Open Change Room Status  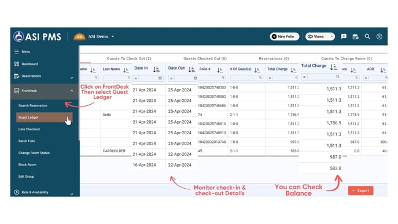[34, 153]
